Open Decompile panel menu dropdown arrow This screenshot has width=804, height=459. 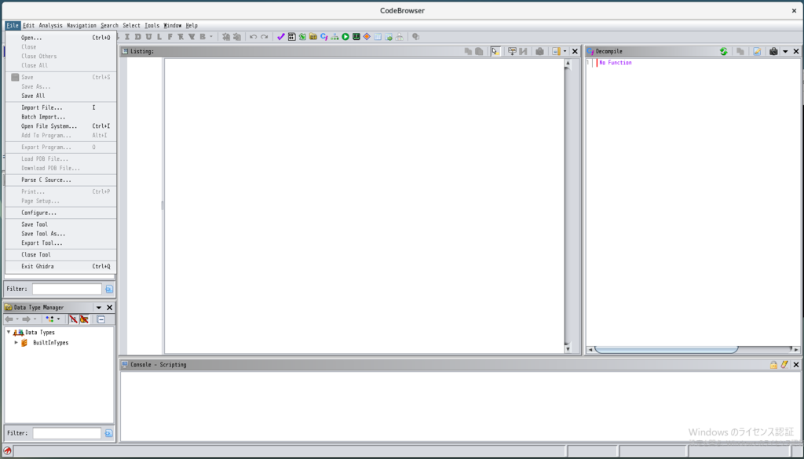[x=785, y=51]
